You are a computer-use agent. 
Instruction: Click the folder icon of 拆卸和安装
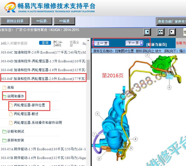4,140
